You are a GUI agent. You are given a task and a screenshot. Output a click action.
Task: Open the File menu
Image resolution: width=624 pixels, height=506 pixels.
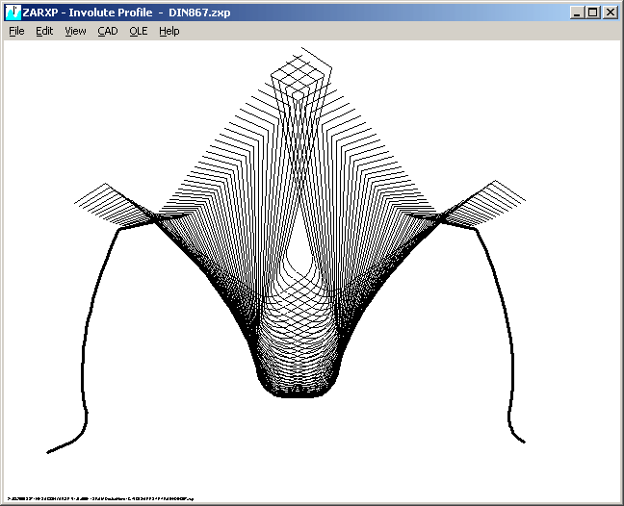click(16, 31)
